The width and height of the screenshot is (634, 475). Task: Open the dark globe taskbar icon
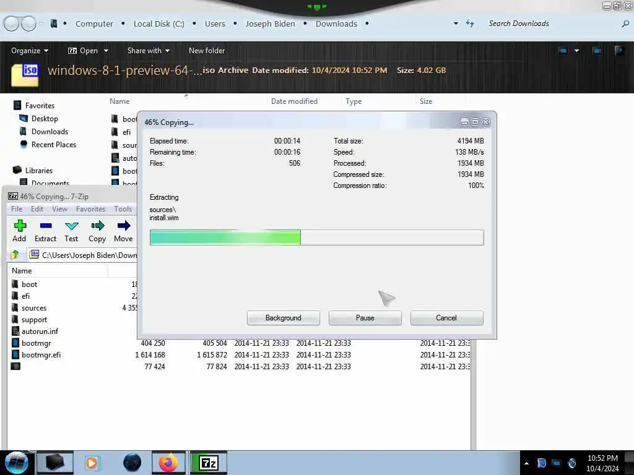click(x=132, y=463)
